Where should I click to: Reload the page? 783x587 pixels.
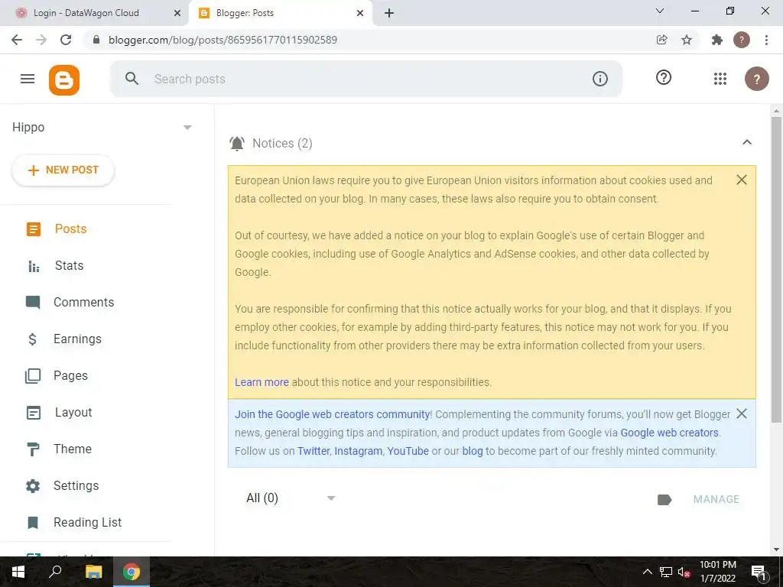pyautogui.click(x=66, y=40)
